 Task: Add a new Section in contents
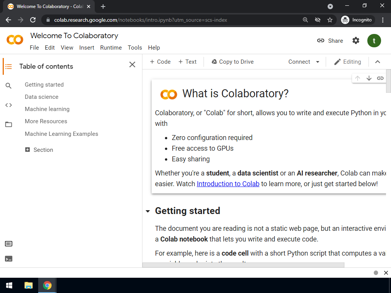39,150
